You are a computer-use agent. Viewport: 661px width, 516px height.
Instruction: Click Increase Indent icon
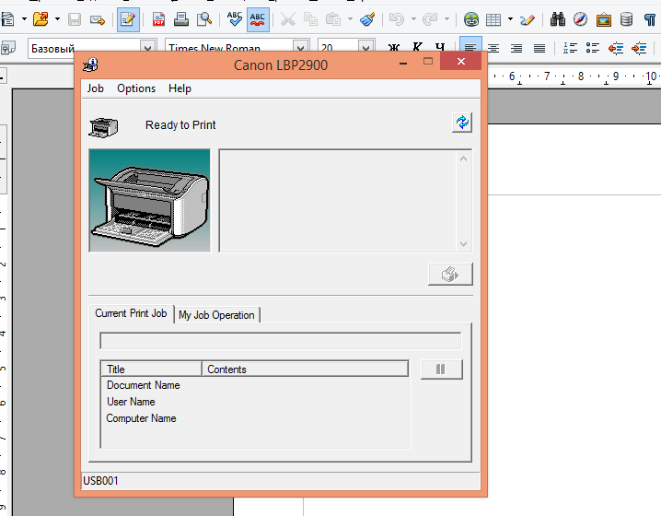[x=639, y=48]
